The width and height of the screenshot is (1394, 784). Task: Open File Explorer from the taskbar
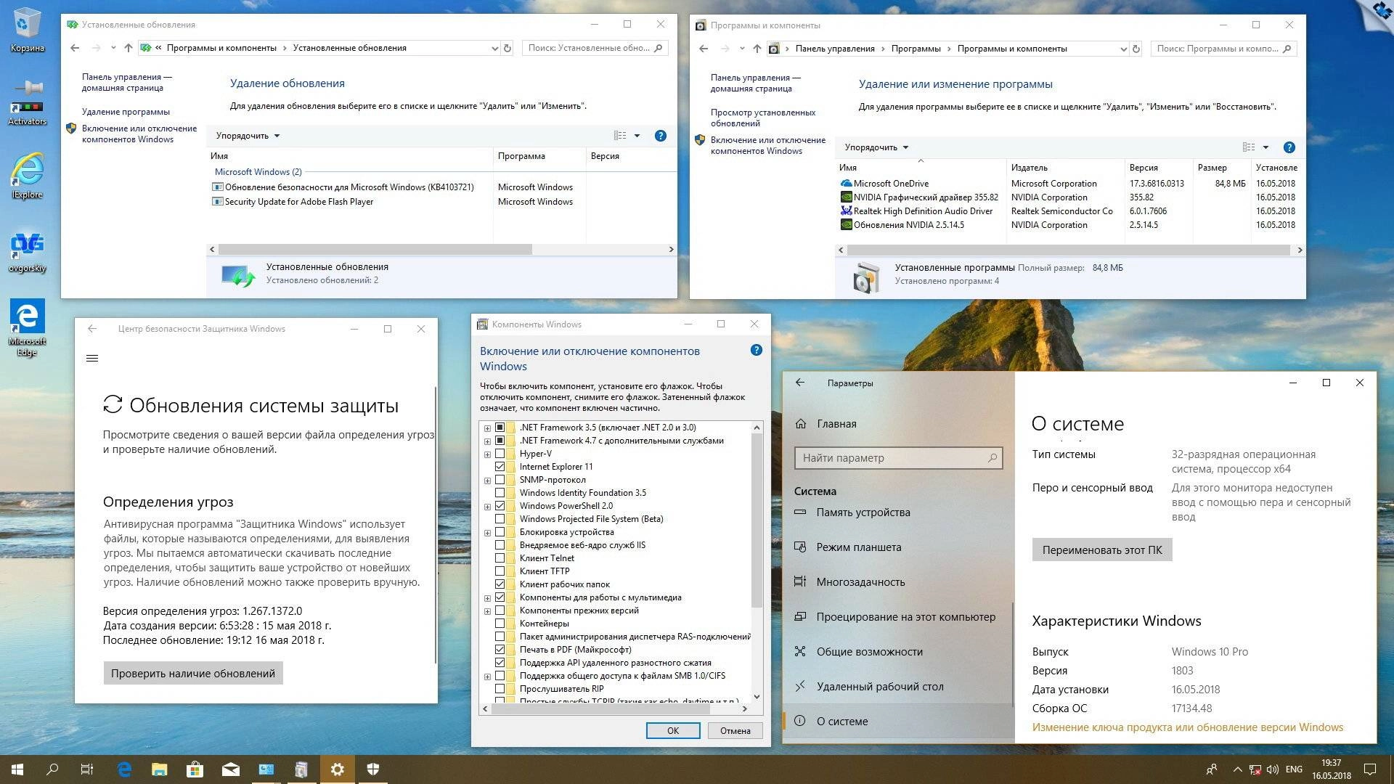click(x=159, y=769)
